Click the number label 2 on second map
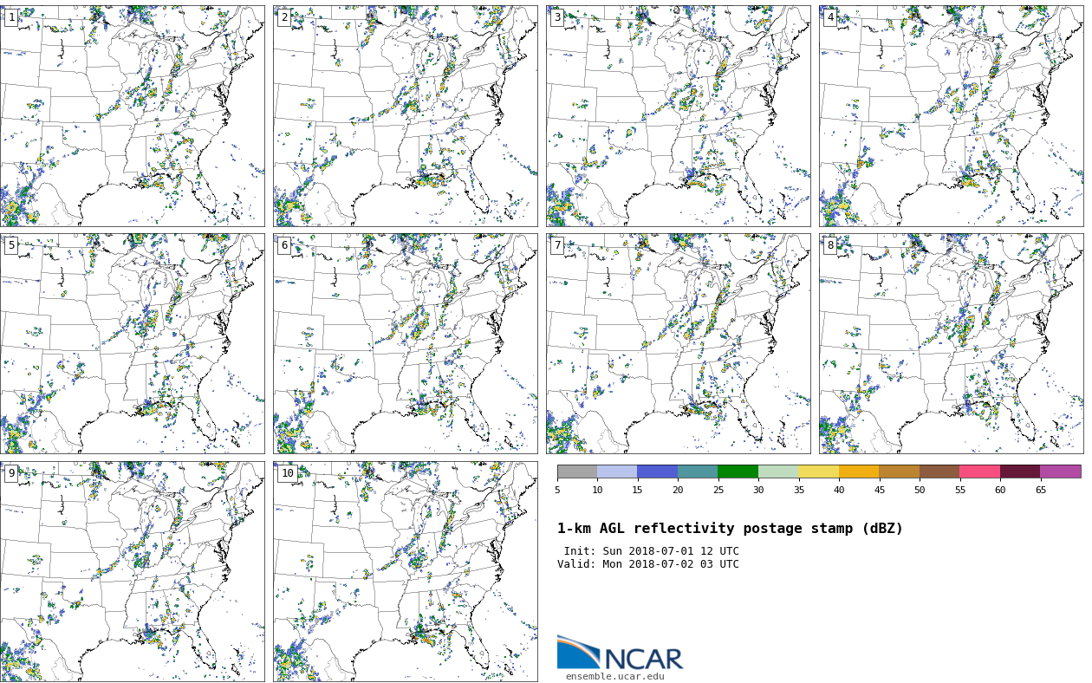 click(284, 17)
